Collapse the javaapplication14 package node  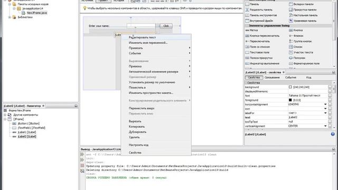click(14, 8)
